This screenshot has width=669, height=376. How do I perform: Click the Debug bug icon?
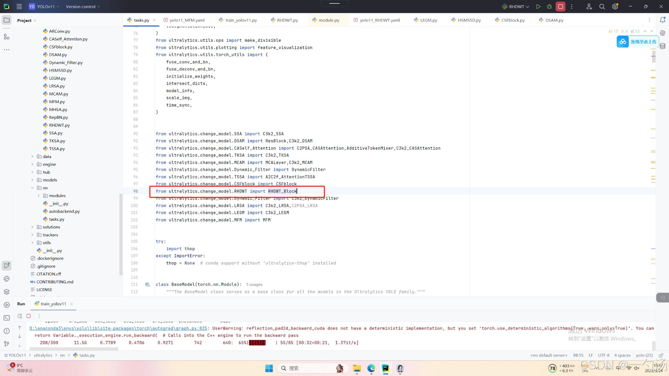[549, 7]
